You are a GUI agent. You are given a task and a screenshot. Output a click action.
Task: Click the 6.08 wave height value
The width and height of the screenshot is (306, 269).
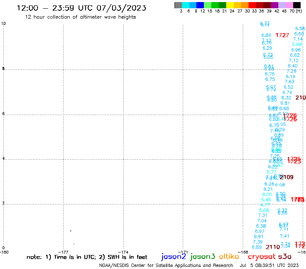click(280, 185)
